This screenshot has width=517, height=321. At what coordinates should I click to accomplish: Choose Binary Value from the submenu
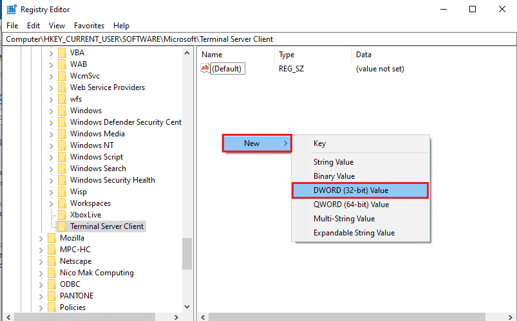point(361,176)
